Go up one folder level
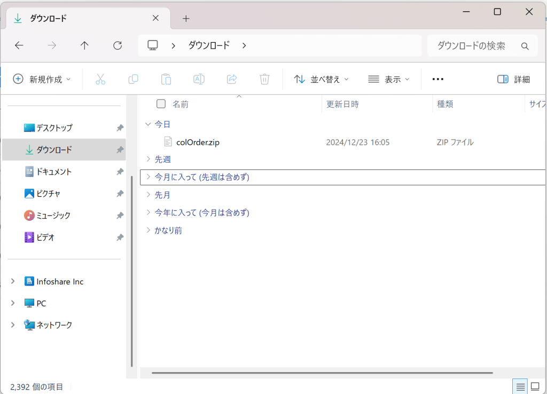547x394 pixels. 84,45
